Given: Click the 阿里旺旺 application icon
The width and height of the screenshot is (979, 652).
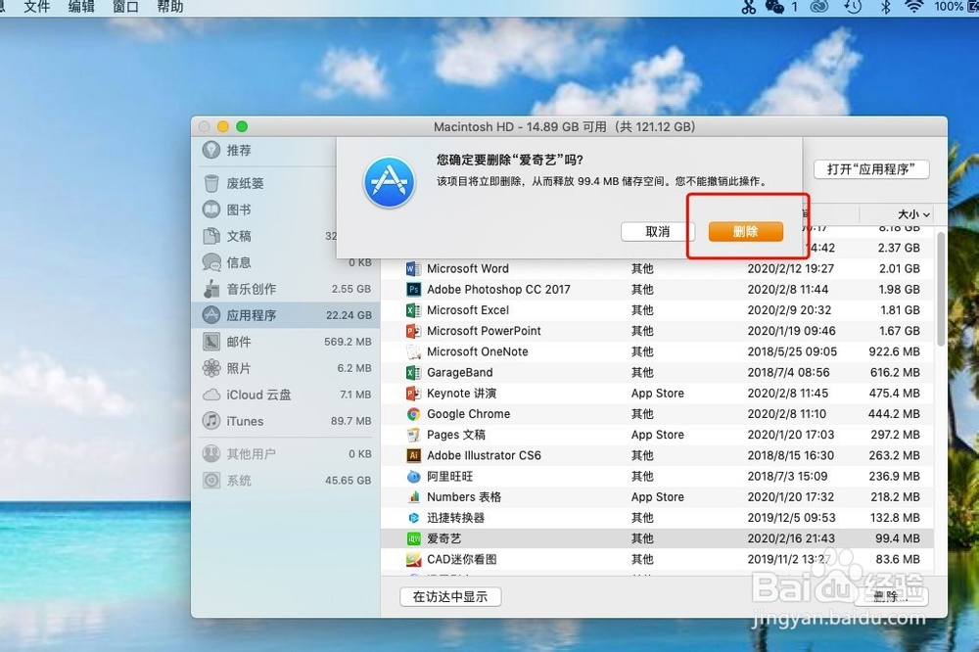Looking at the screenshot, I should [x=414, y=476].
